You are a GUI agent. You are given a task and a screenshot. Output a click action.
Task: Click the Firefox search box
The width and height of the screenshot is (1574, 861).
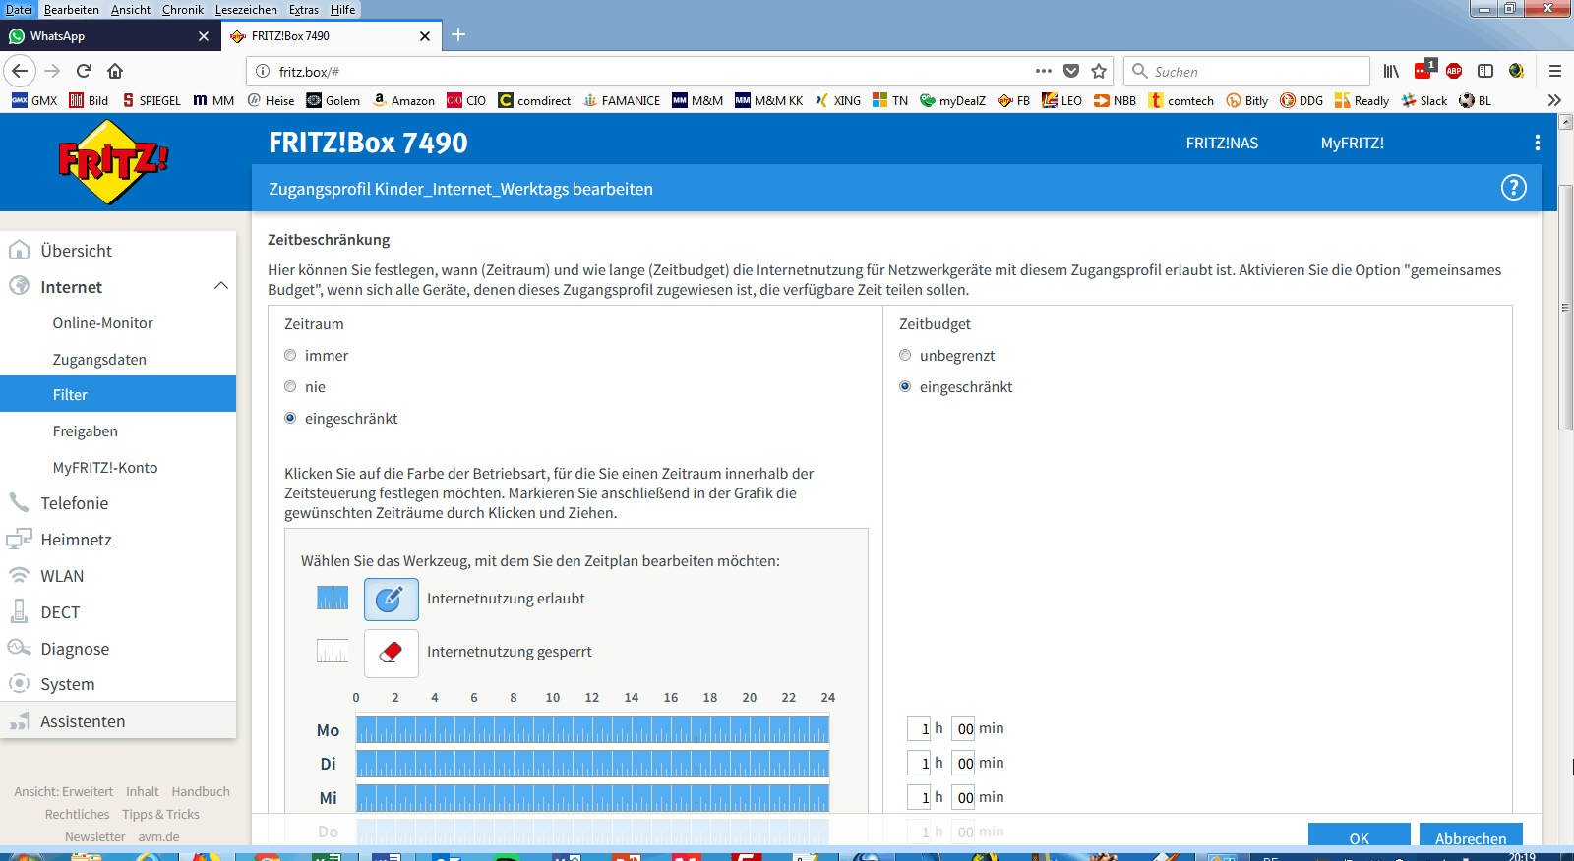pos(1247,71)
